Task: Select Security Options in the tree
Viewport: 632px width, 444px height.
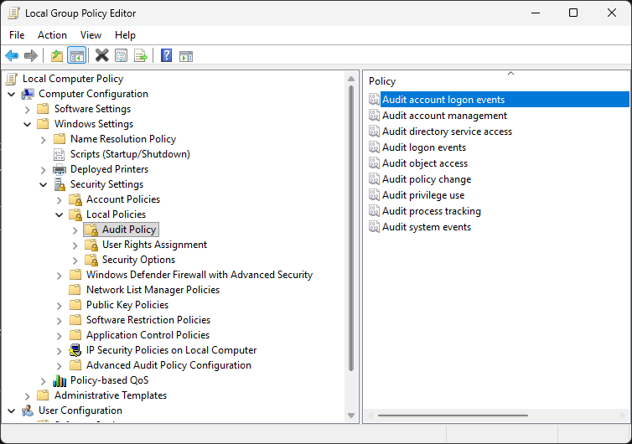Action: [138, 260]
